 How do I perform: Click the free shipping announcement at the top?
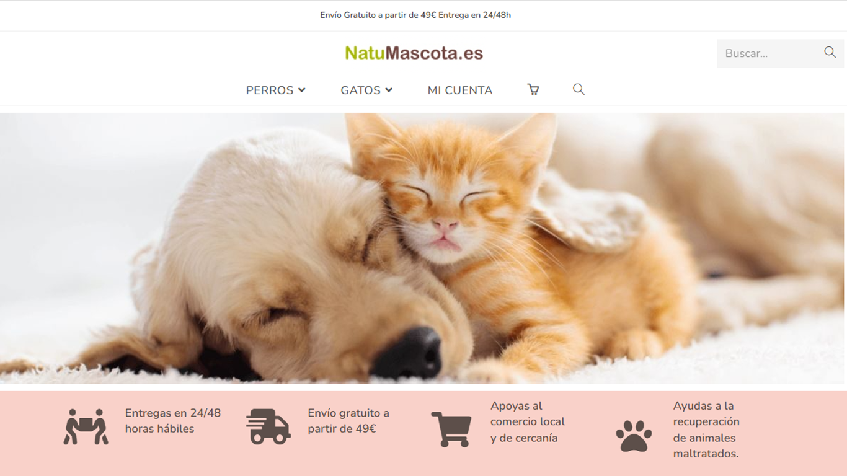pyautogui.click(x=415, y=15)
